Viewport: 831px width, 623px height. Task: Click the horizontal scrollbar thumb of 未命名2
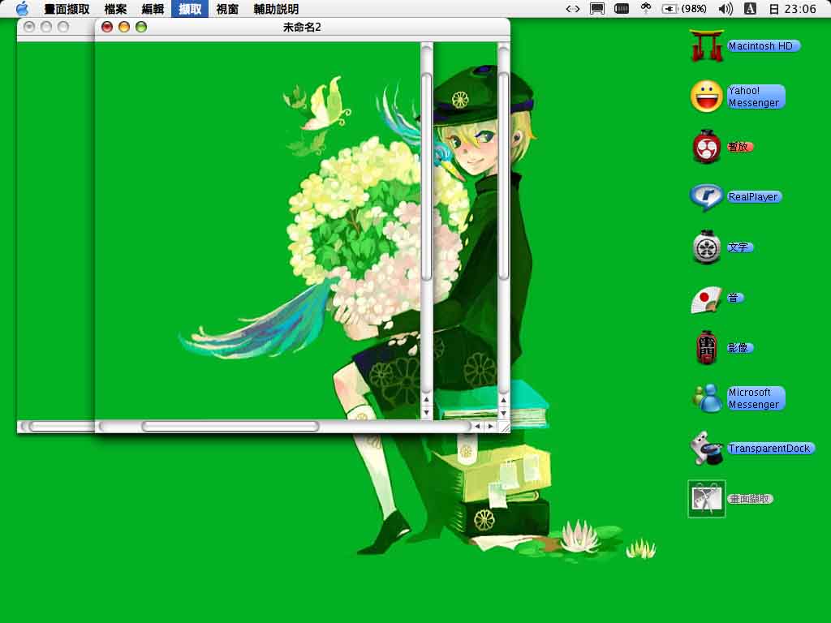[230, 426]
